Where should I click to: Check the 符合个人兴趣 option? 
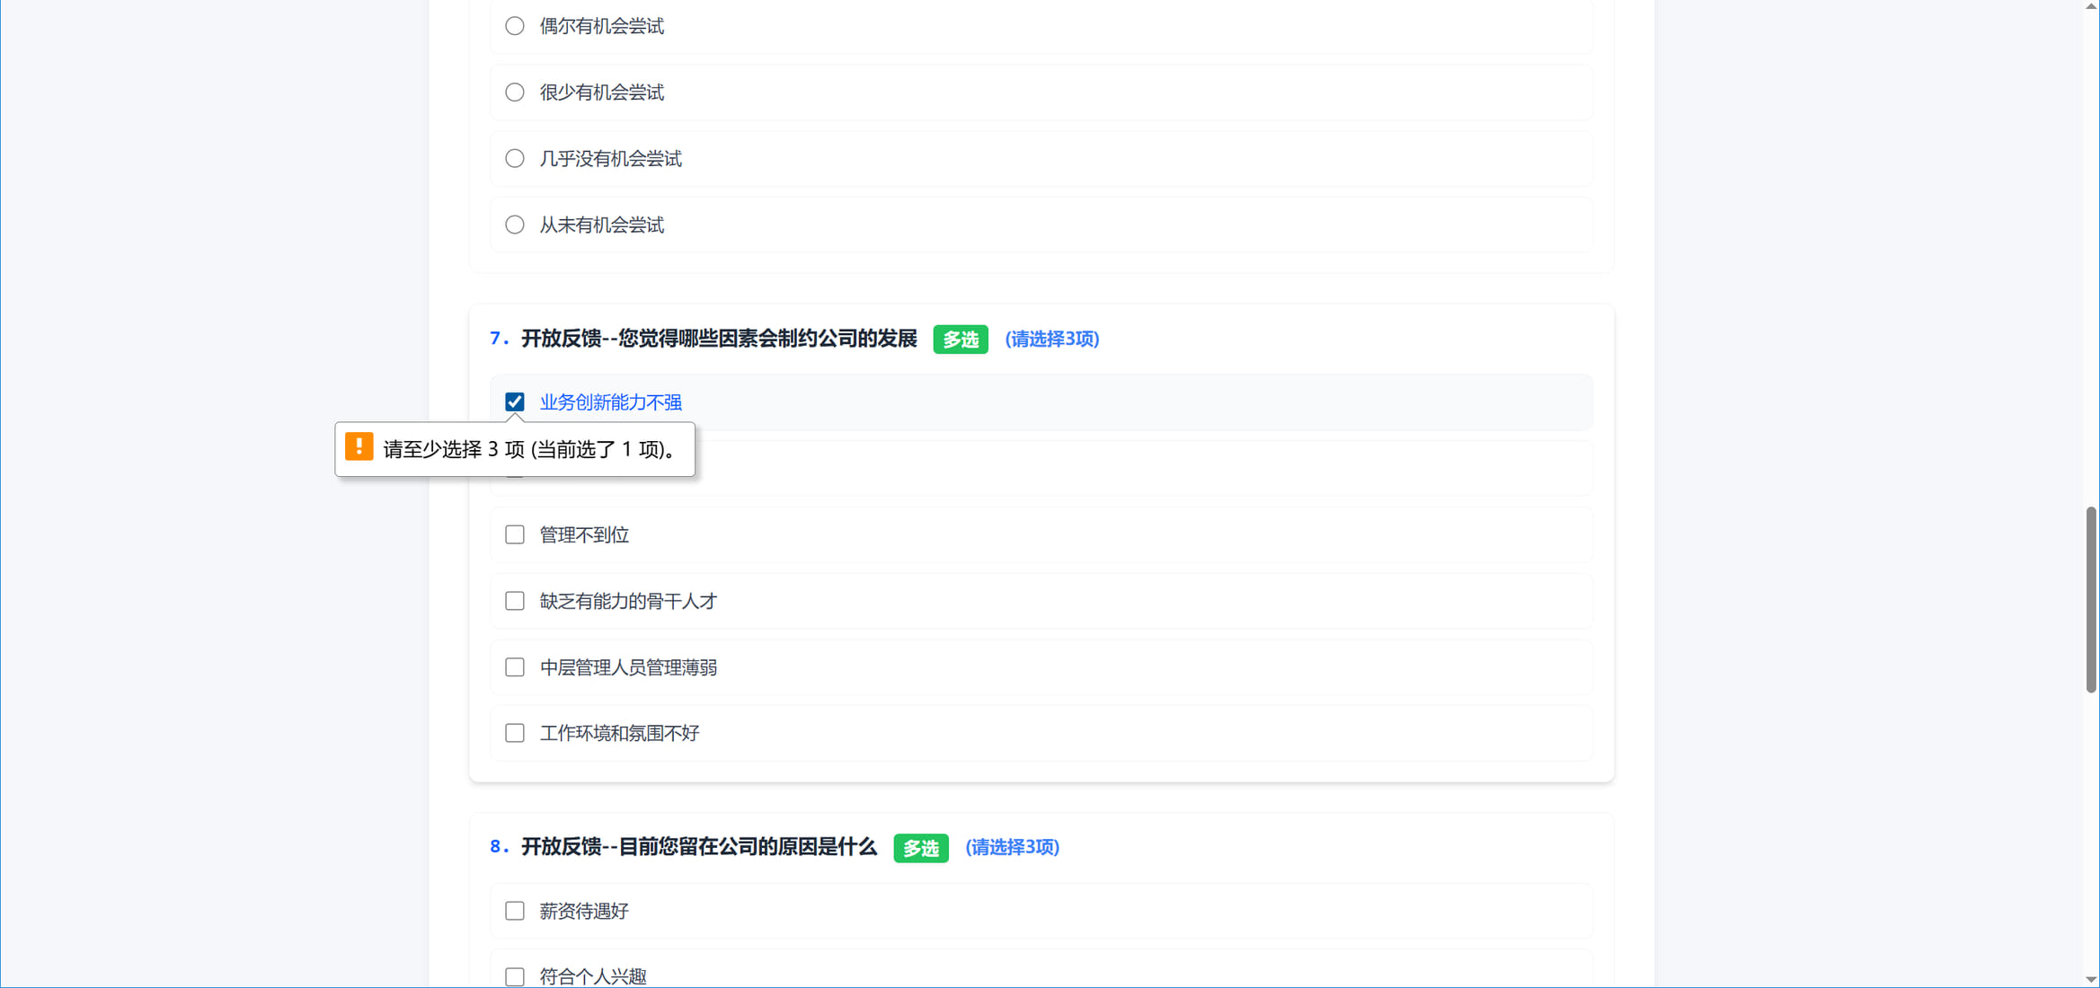514,976
